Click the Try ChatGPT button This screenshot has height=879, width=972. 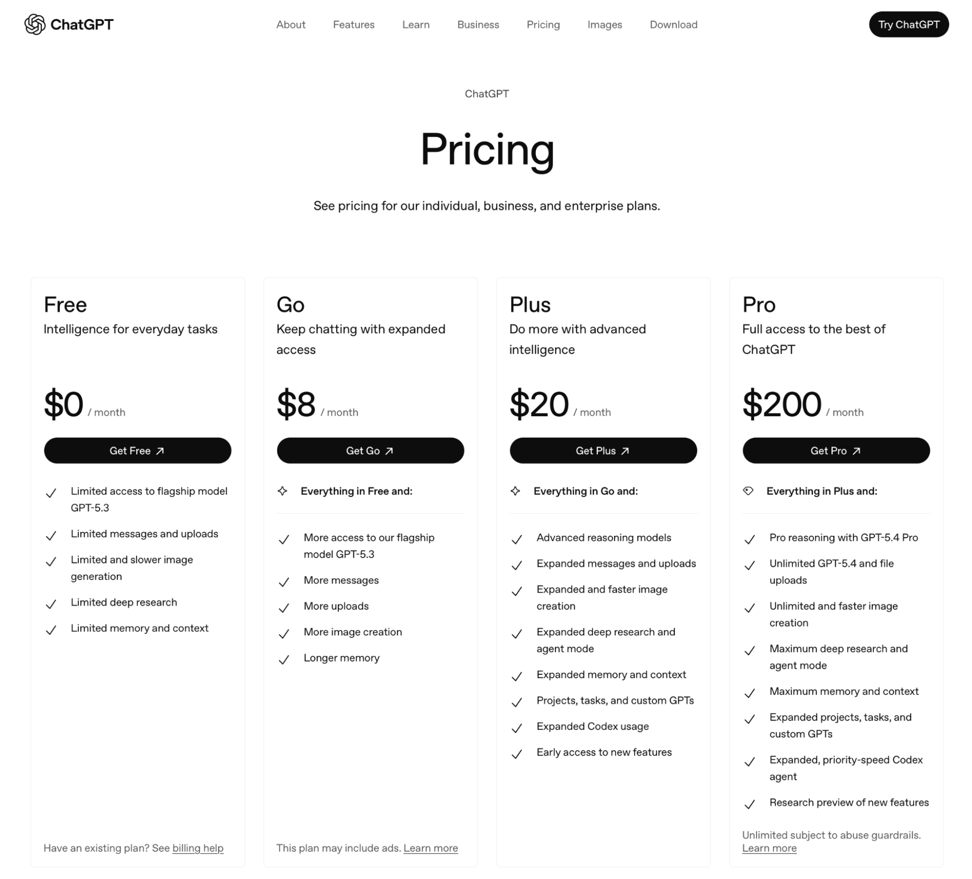point(908,24)
